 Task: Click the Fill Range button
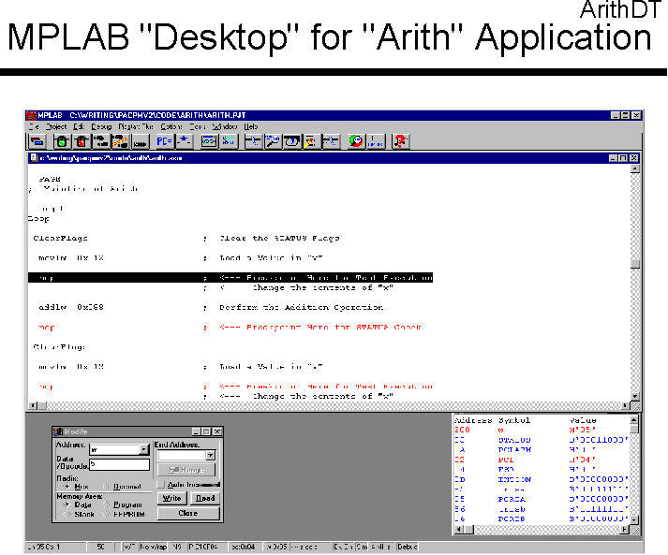coord(186,470)
